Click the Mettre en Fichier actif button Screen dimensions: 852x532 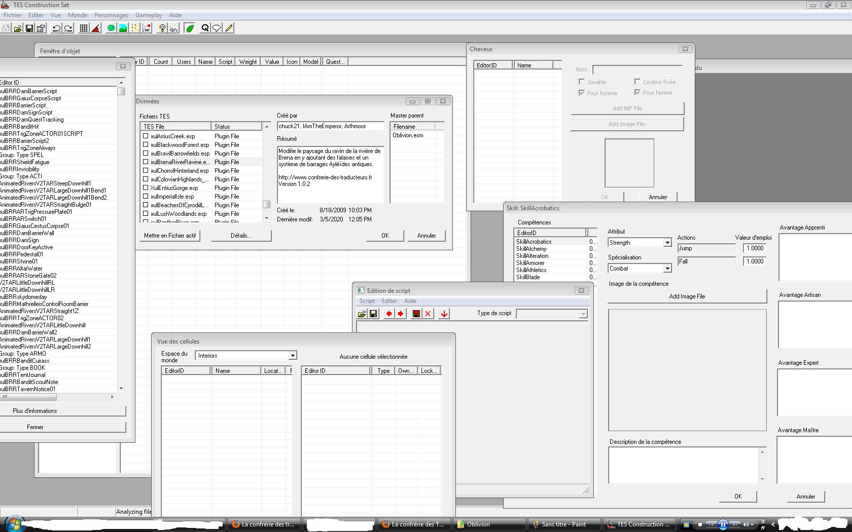coord(170,236)
